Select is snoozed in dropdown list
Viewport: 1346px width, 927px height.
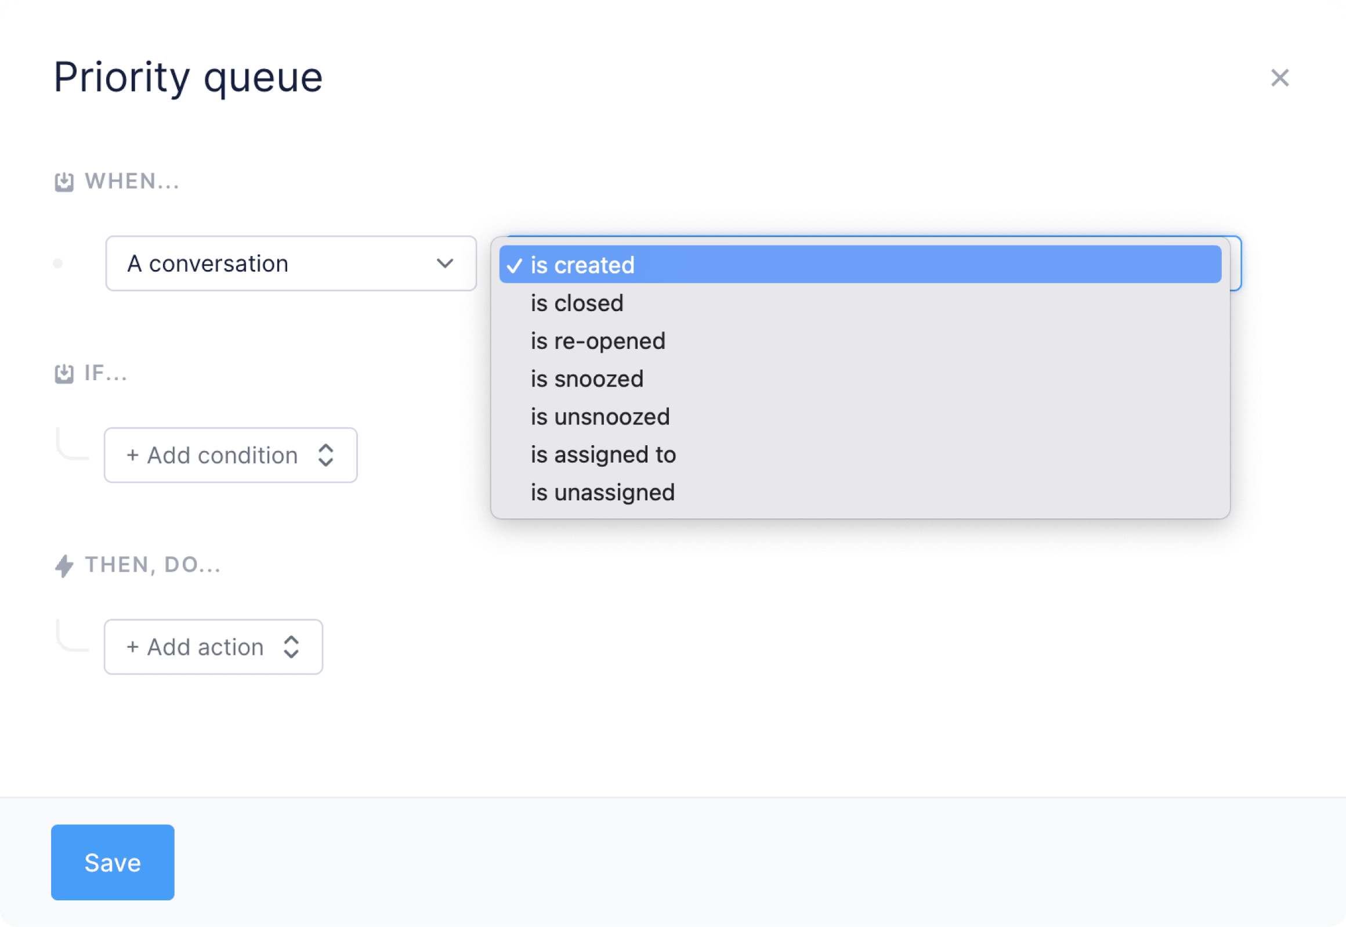pyautogui.click(x=860, y=378)
